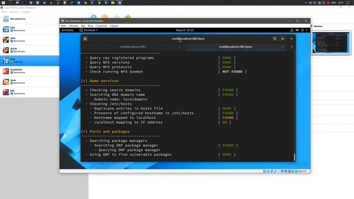Close the root@localhost:/SEC/lynis tab
The width and height of the screenshot is (354, 199).
pyautogui.click(x=282, y=47)
